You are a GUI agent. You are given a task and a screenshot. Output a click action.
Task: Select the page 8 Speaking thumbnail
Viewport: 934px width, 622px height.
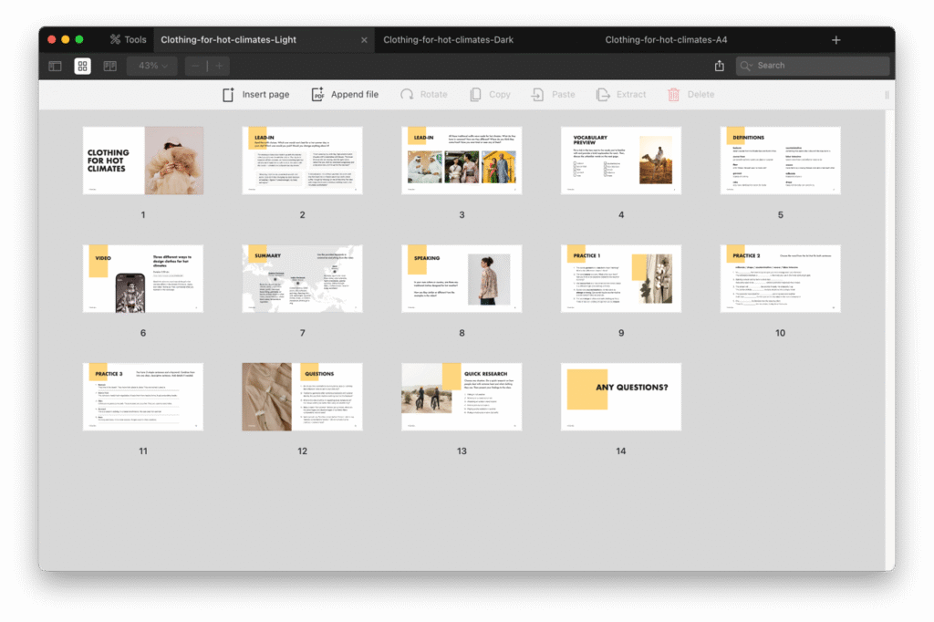462,278
